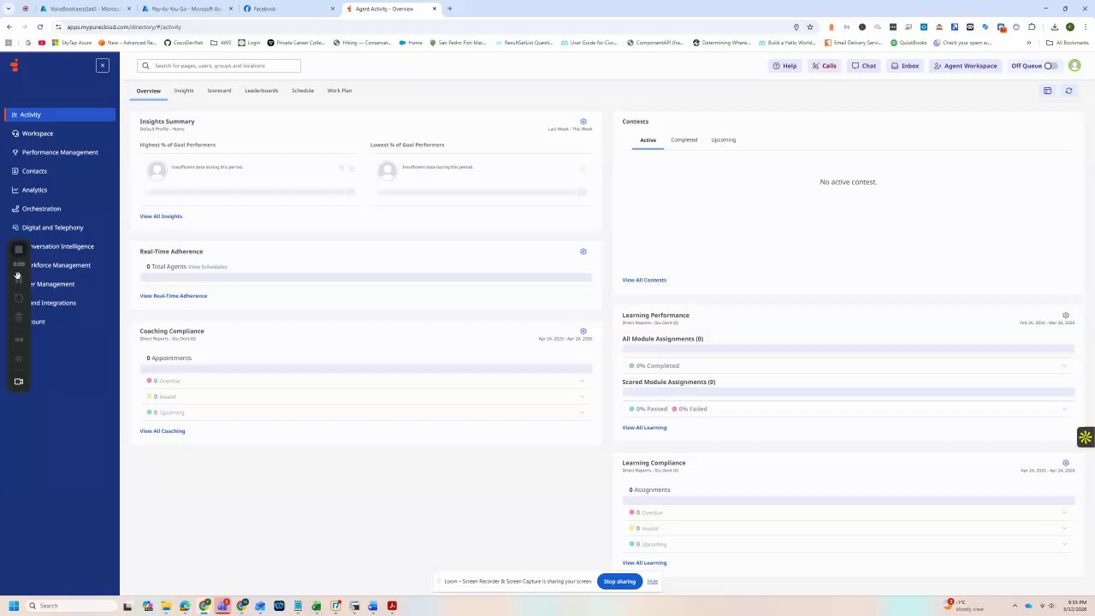Open Learning Compliance settings gear

click(1066, 463)
